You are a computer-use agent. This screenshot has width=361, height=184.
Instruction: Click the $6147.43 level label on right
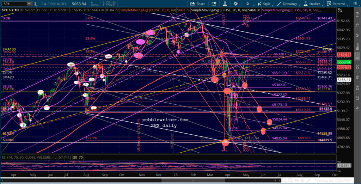[324, 18]
